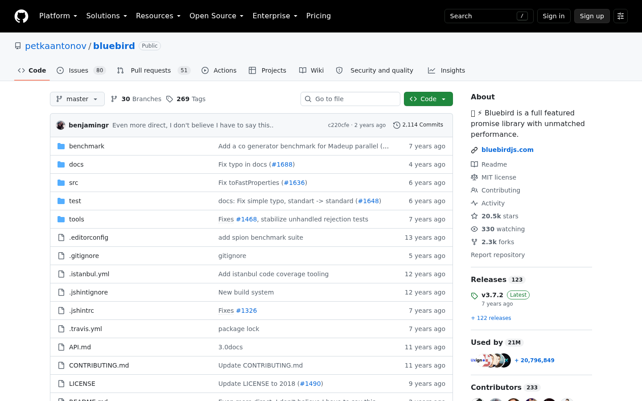Viewport: 642px width, 401px height.
Task: Click the benjamingr avatar image
Action: [x=61, y=125]
